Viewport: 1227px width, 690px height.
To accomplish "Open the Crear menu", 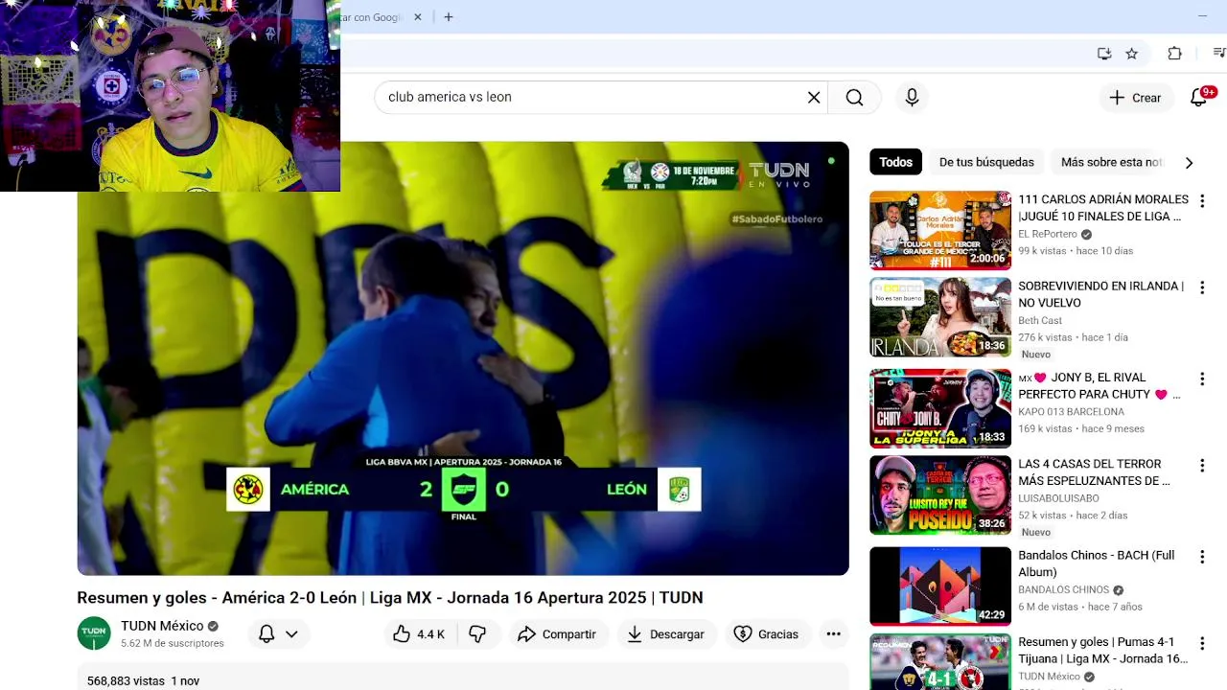I will 1135,98.
